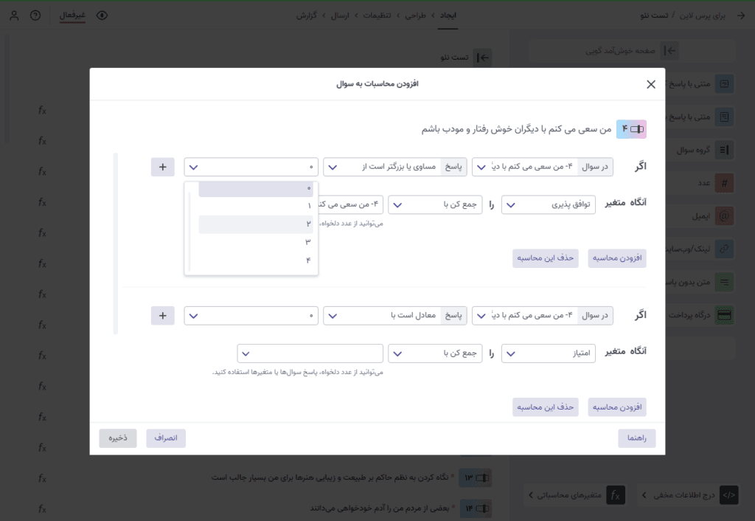Select option ۲ in value list
This screenshot has width=755, height=521.
tap(256, 224)
